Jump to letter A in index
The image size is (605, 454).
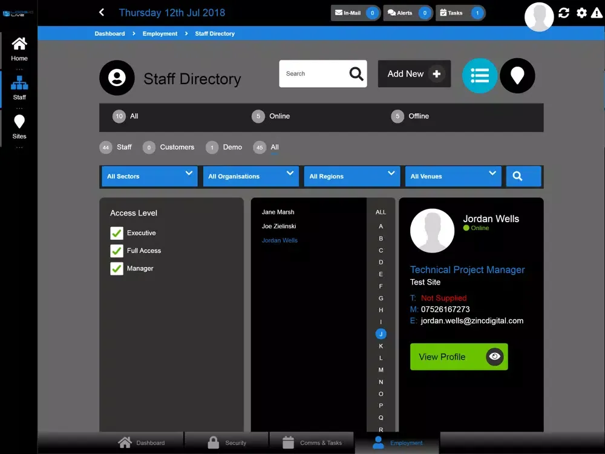point(381,226)
